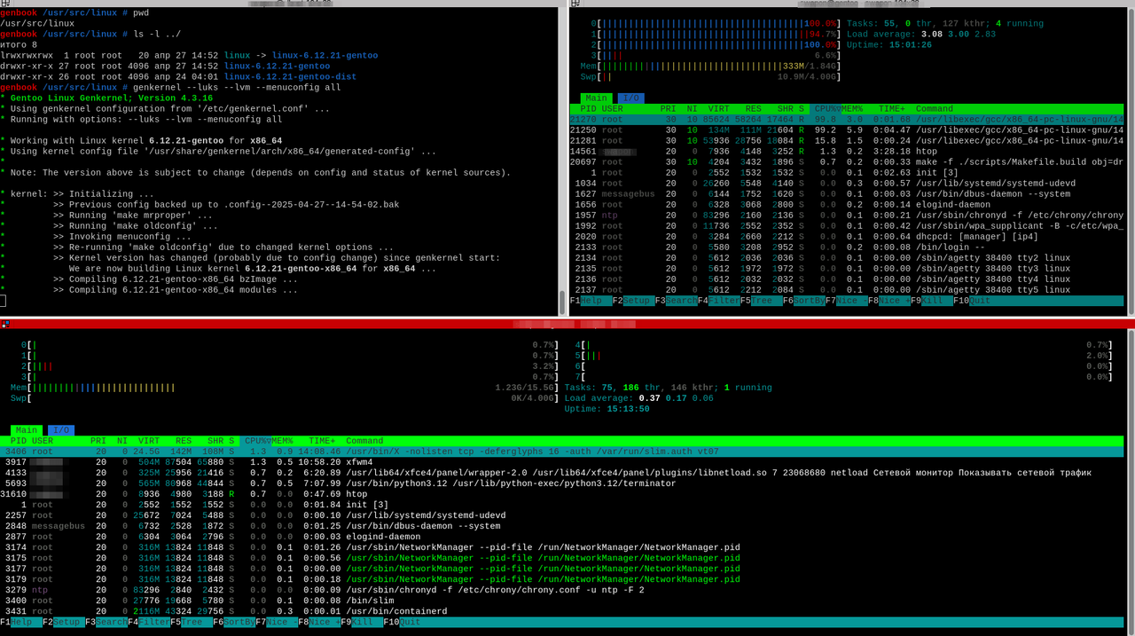Click F1 Help in bottom htop
1135x636 pixels.
(x=21, y=622)
